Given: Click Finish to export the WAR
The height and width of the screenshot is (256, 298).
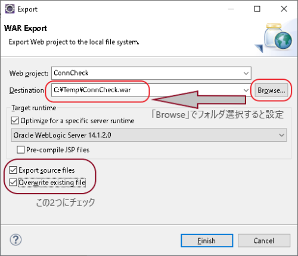Looking at the screenshot, I should (207, 241).
